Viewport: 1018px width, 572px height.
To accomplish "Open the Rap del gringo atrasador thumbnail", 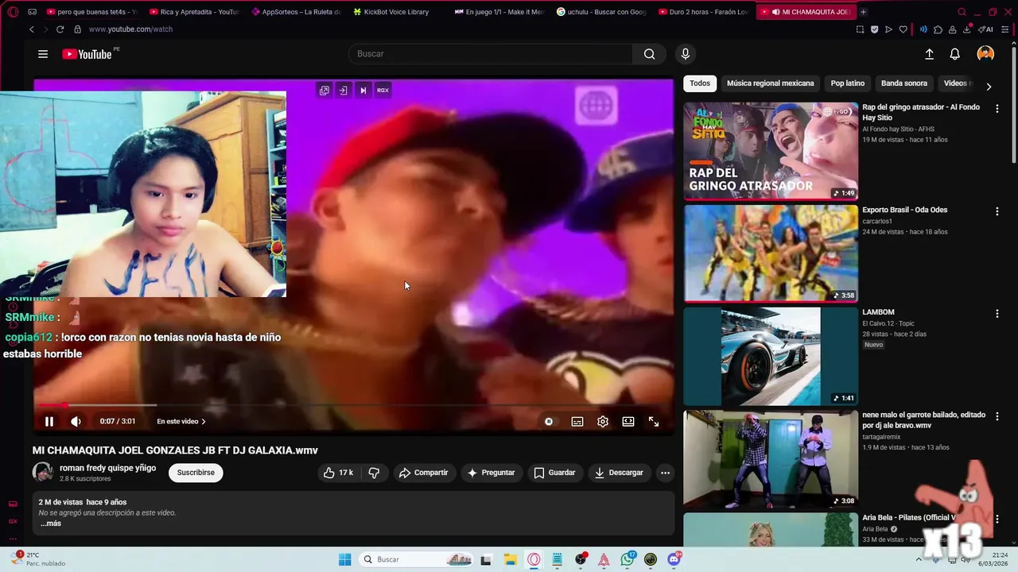I will click(771, 151).
